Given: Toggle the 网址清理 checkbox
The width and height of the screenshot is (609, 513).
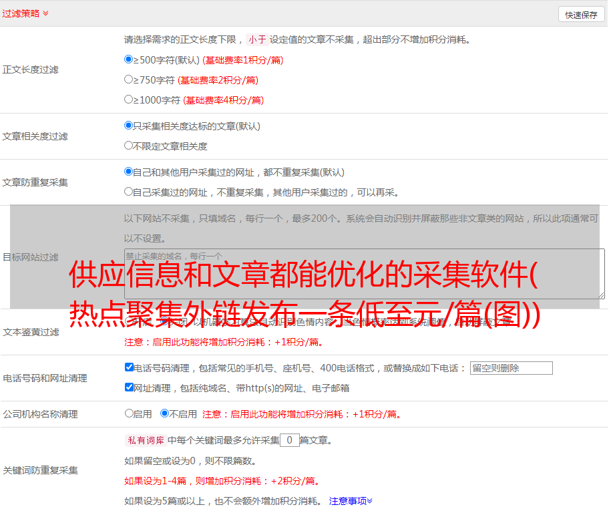Looking at the screenshot, I should (x=129, y=387).
